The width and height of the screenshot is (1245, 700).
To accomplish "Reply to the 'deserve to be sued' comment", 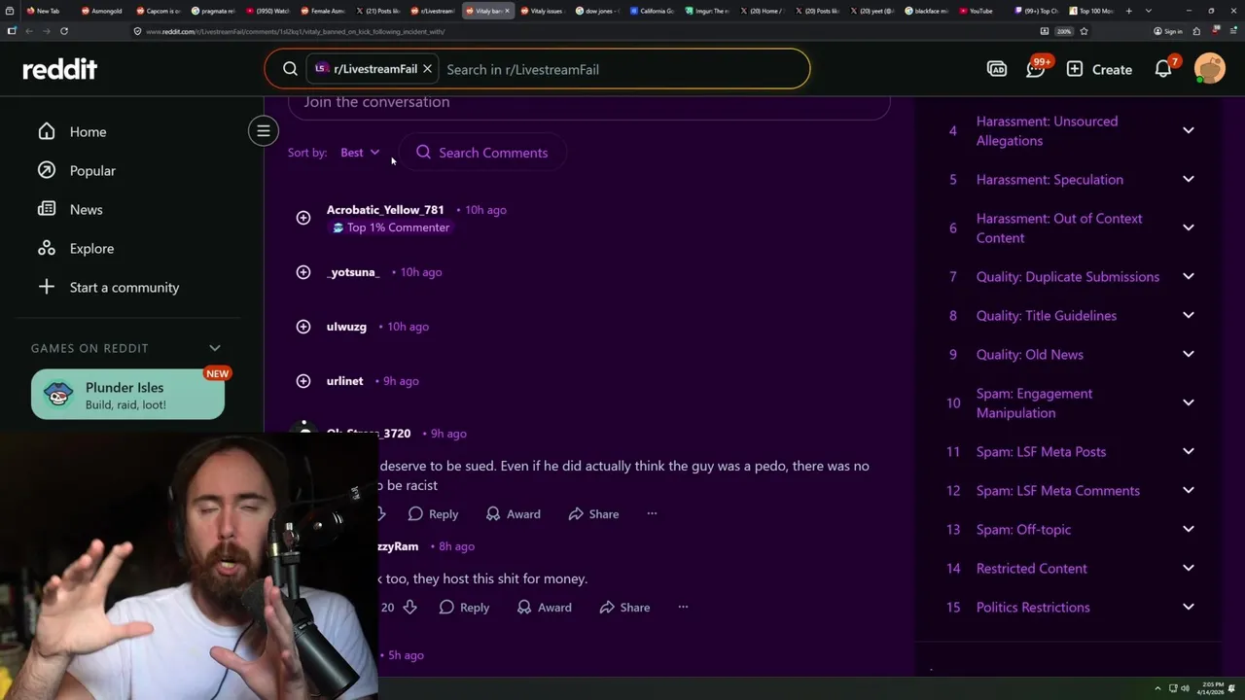I will (x=433, y=514).
